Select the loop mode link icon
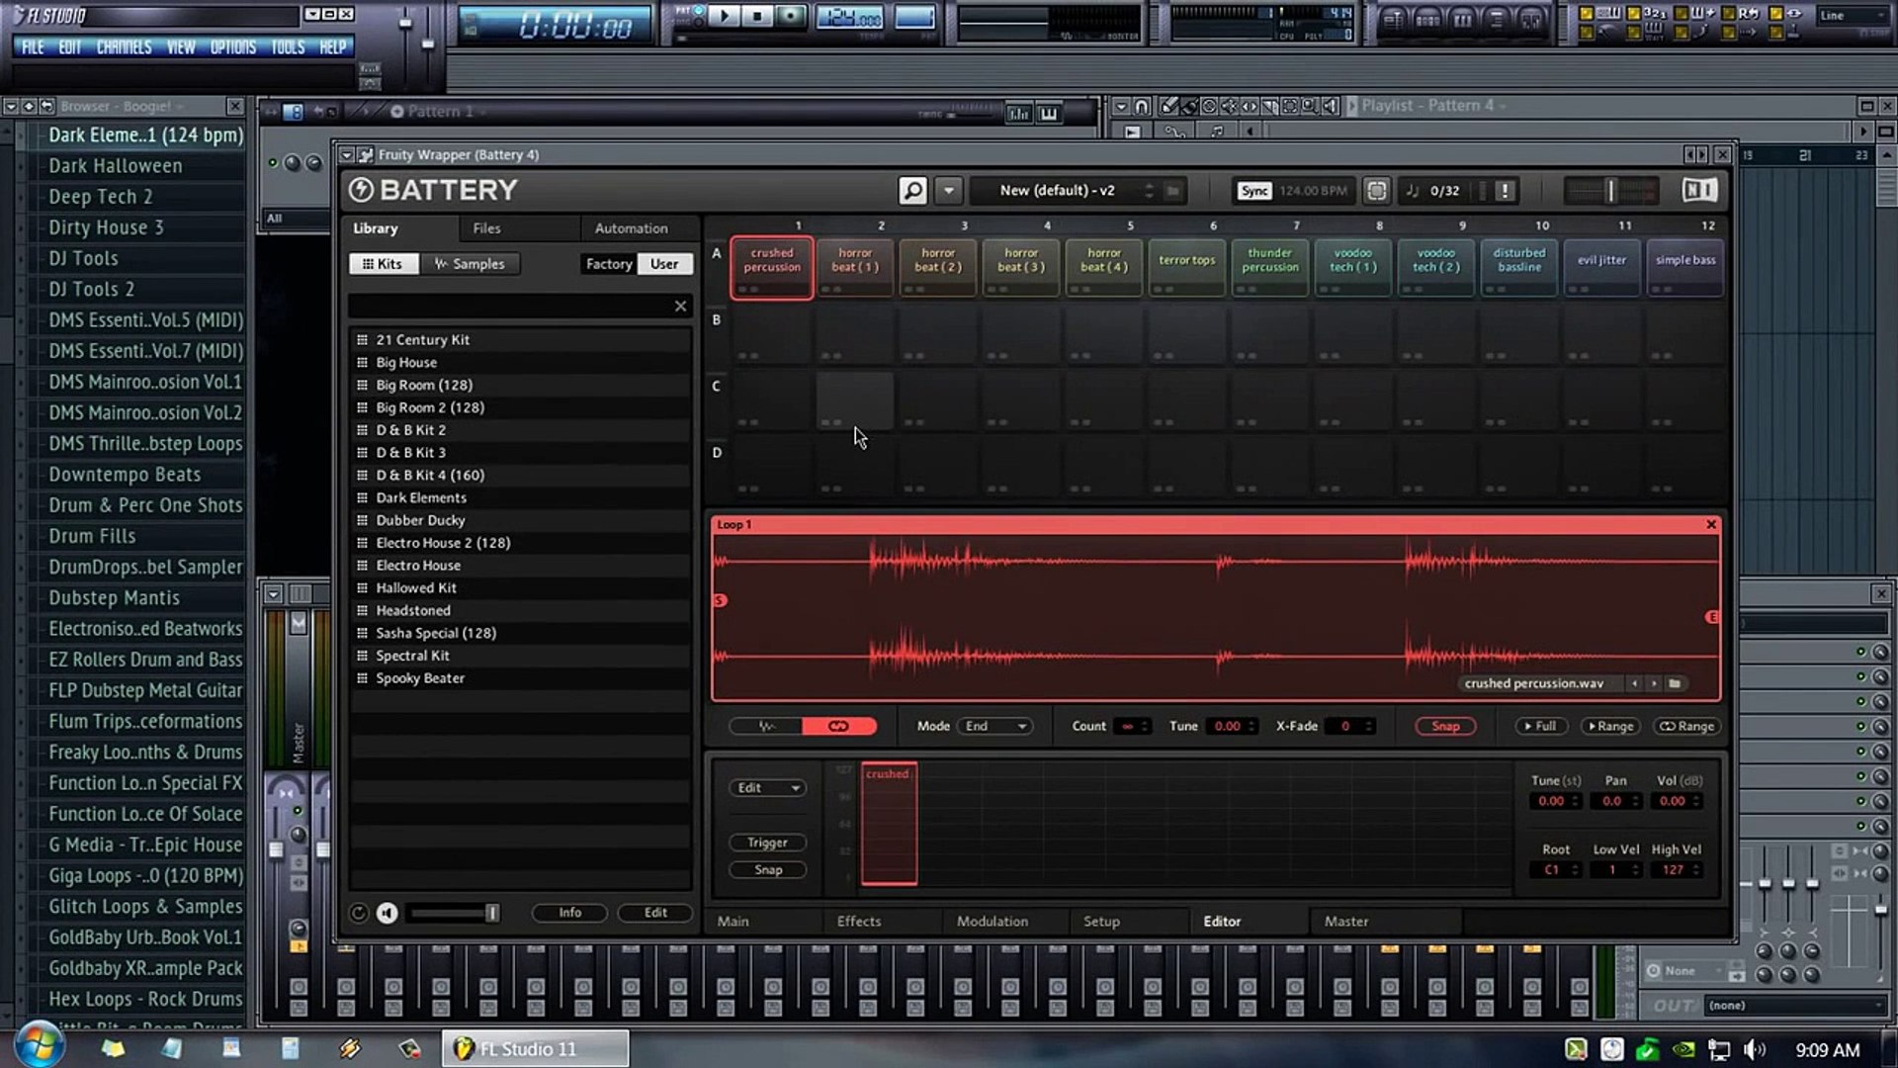The image size is (1898, 1068). click(838, 726)
